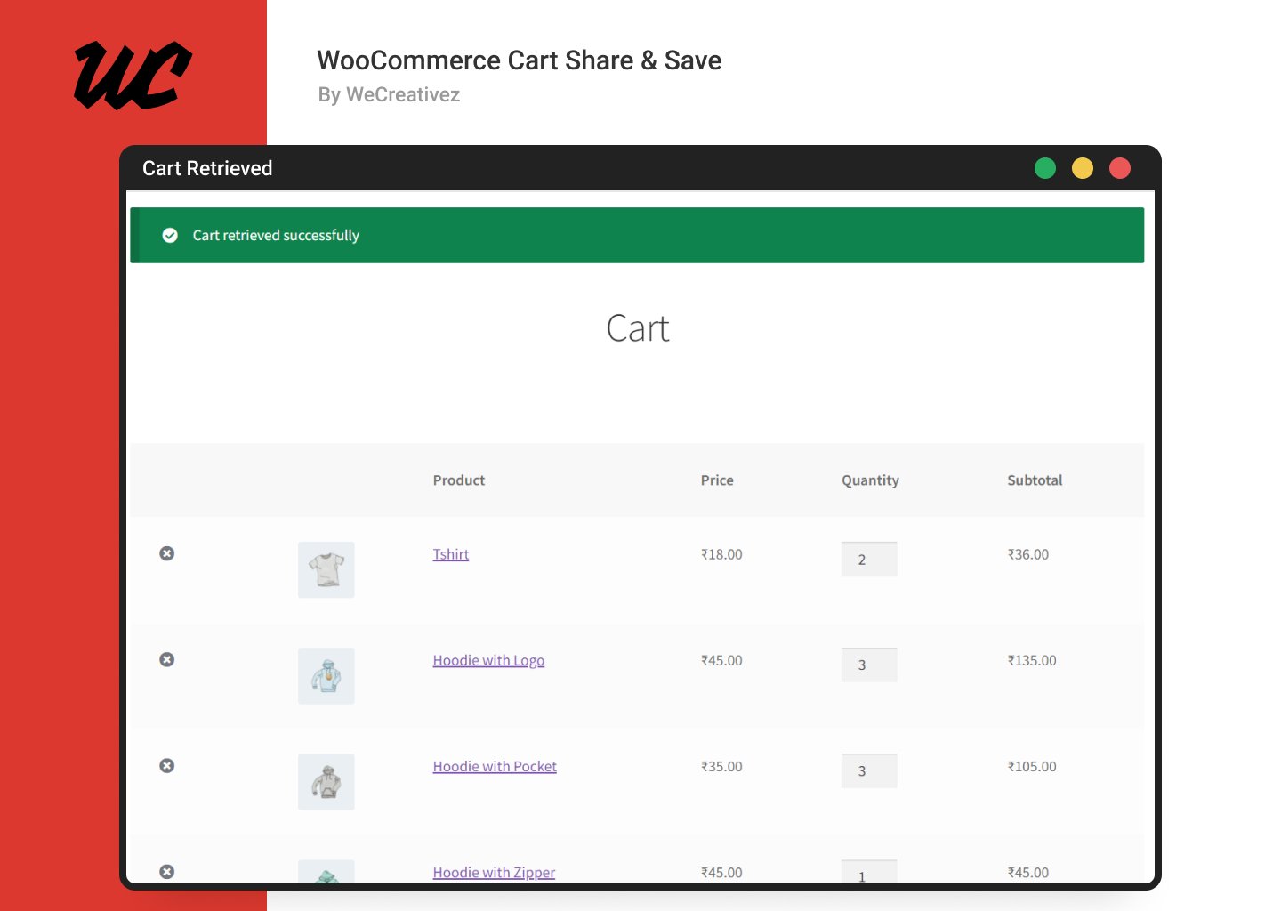Focus the Tshirt quantity field
The image size is (1281, 911).
869,560
